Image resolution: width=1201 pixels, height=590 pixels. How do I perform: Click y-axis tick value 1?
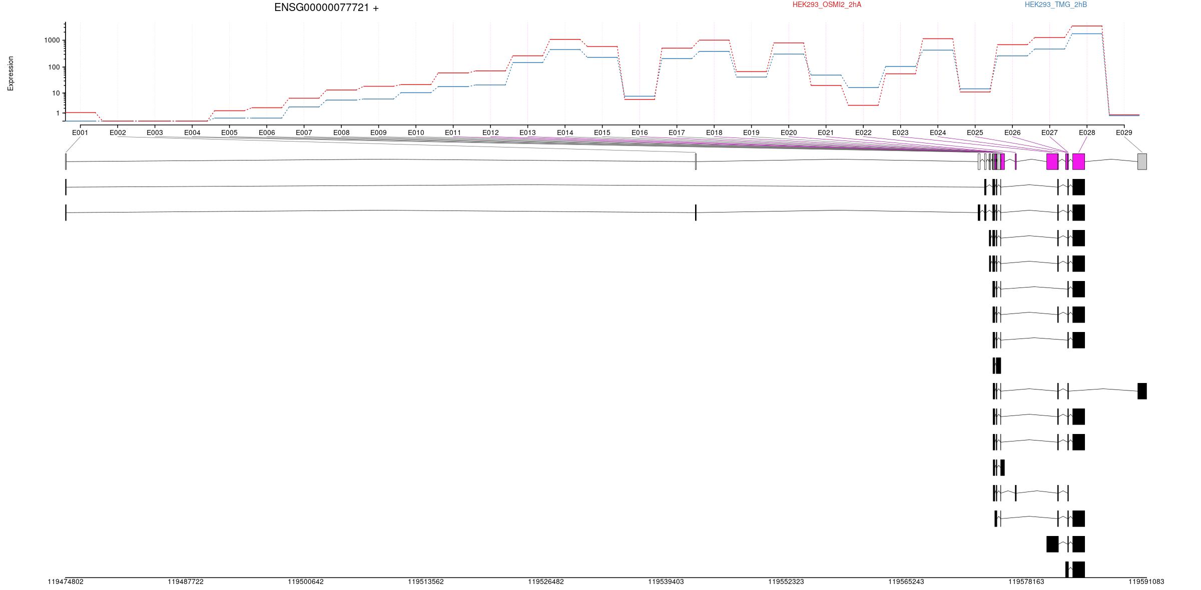click(58, 113)
